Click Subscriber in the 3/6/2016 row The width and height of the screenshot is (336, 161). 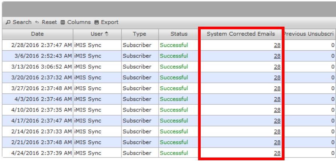(x=137, y=56)
